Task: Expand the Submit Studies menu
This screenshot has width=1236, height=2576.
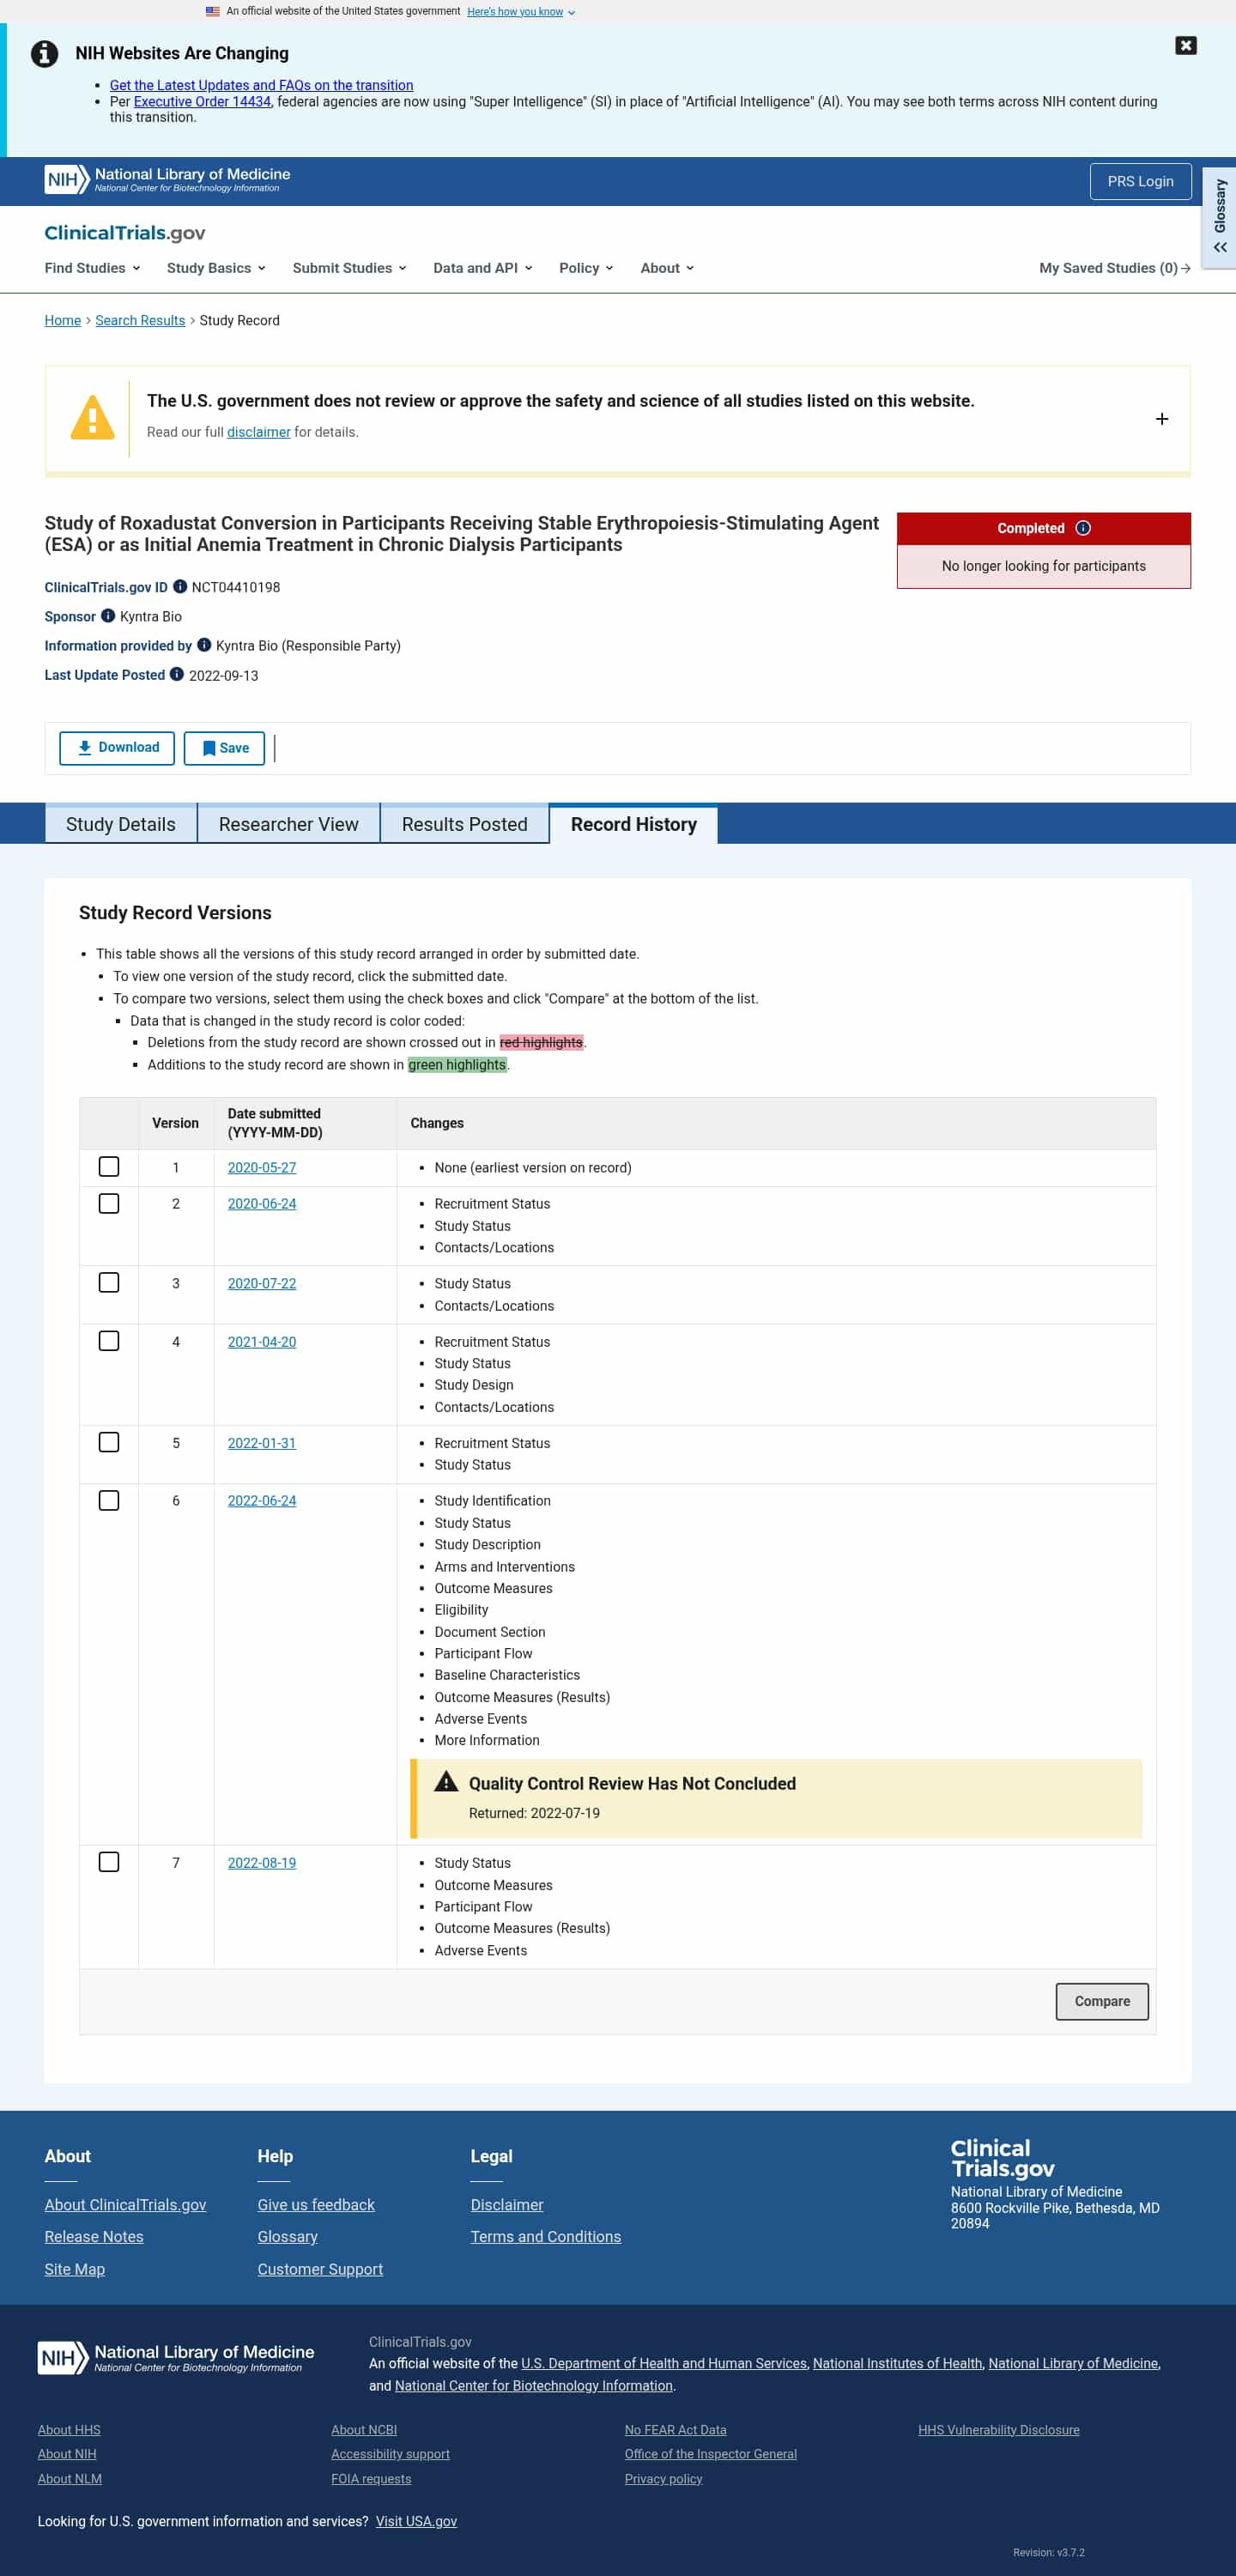Action: click(x=349, y=268)
